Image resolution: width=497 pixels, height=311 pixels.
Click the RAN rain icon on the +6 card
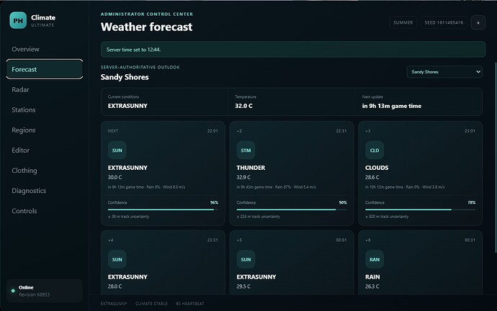[x=375, y=259]
